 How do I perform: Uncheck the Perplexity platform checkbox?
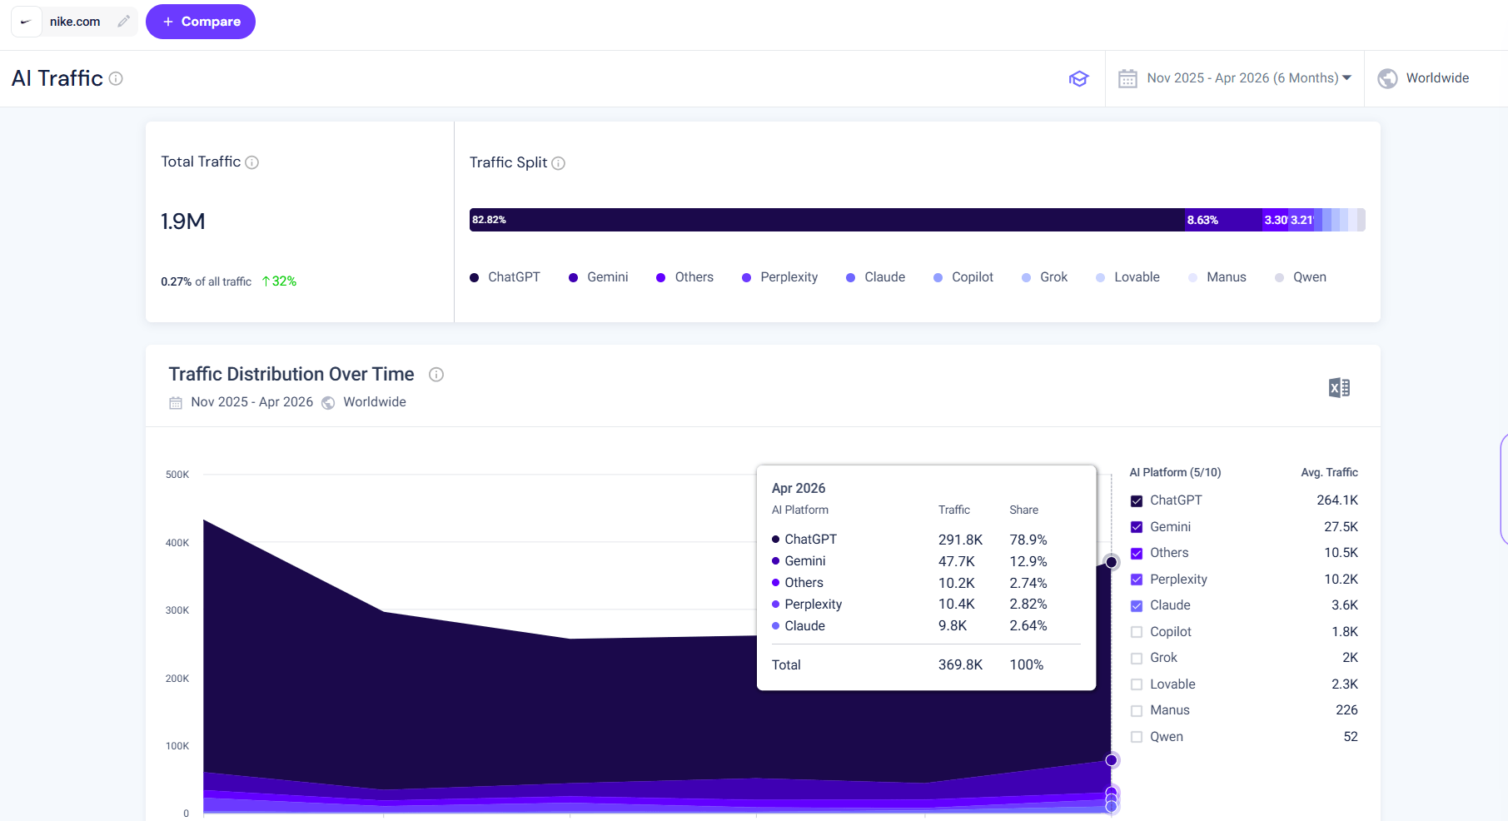point(1137,580)
